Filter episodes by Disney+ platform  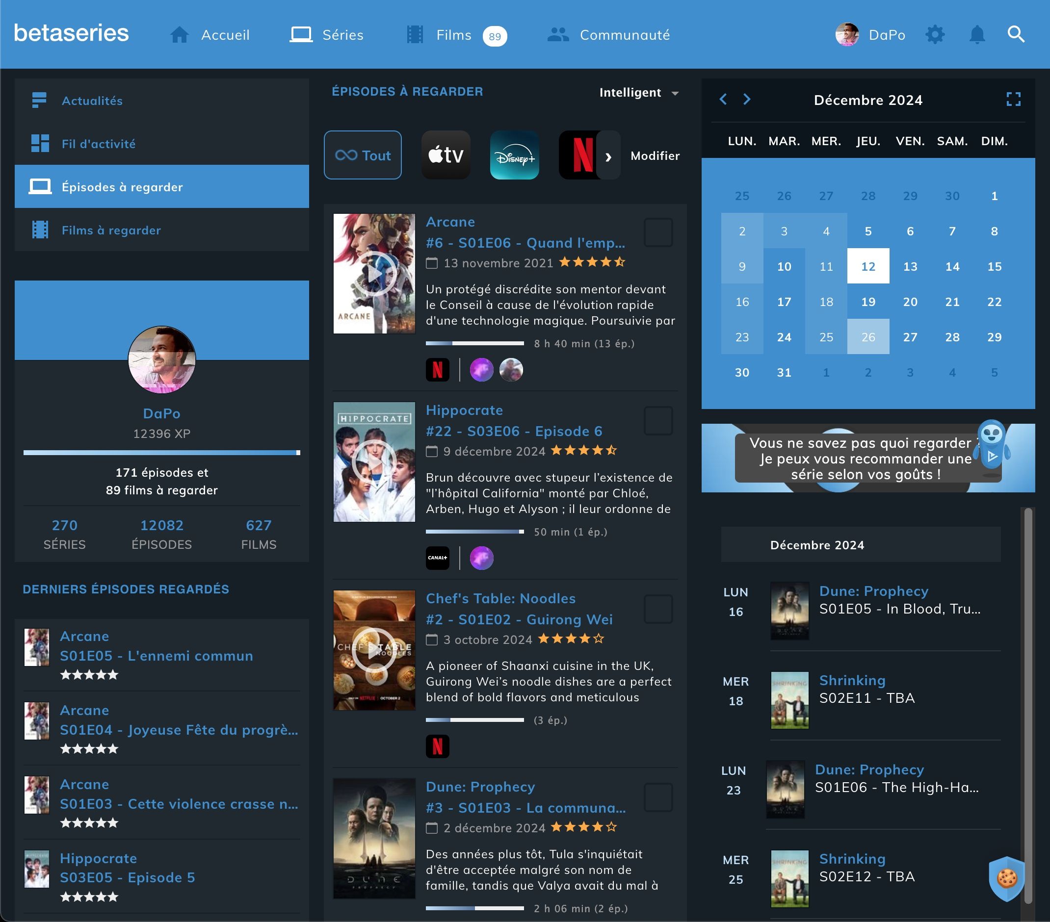coord(514,155)
